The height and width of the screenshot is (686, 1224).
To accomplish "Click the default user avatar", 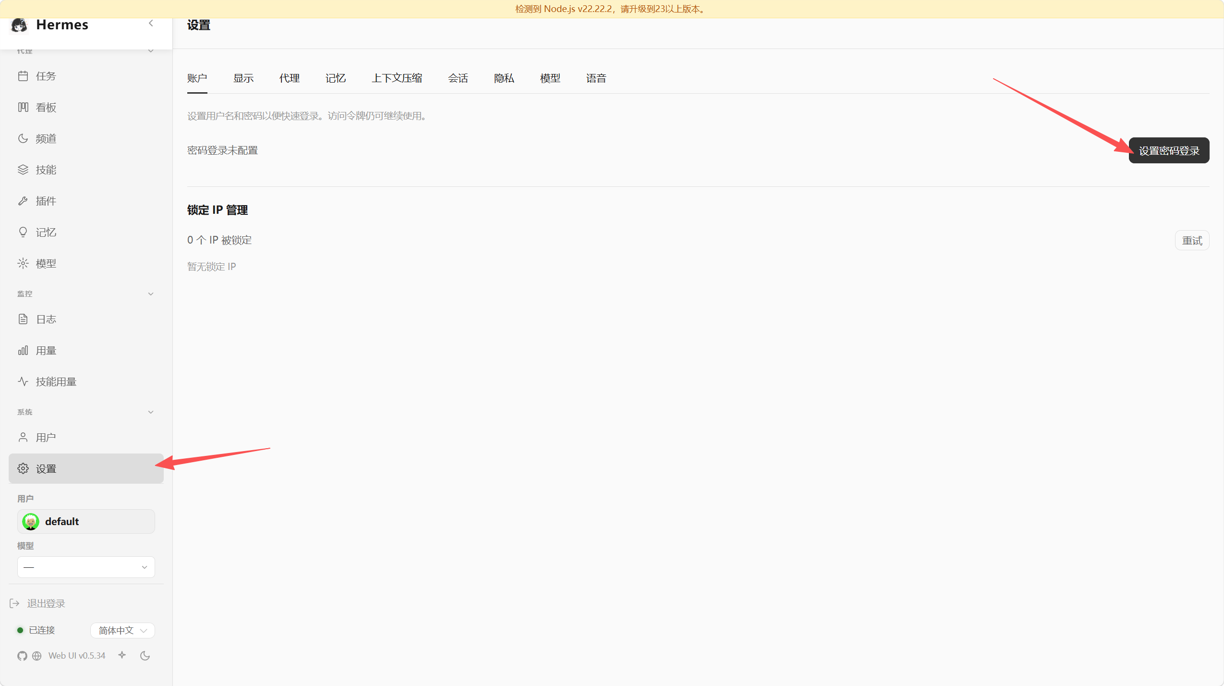I will (x=31, y=521).
